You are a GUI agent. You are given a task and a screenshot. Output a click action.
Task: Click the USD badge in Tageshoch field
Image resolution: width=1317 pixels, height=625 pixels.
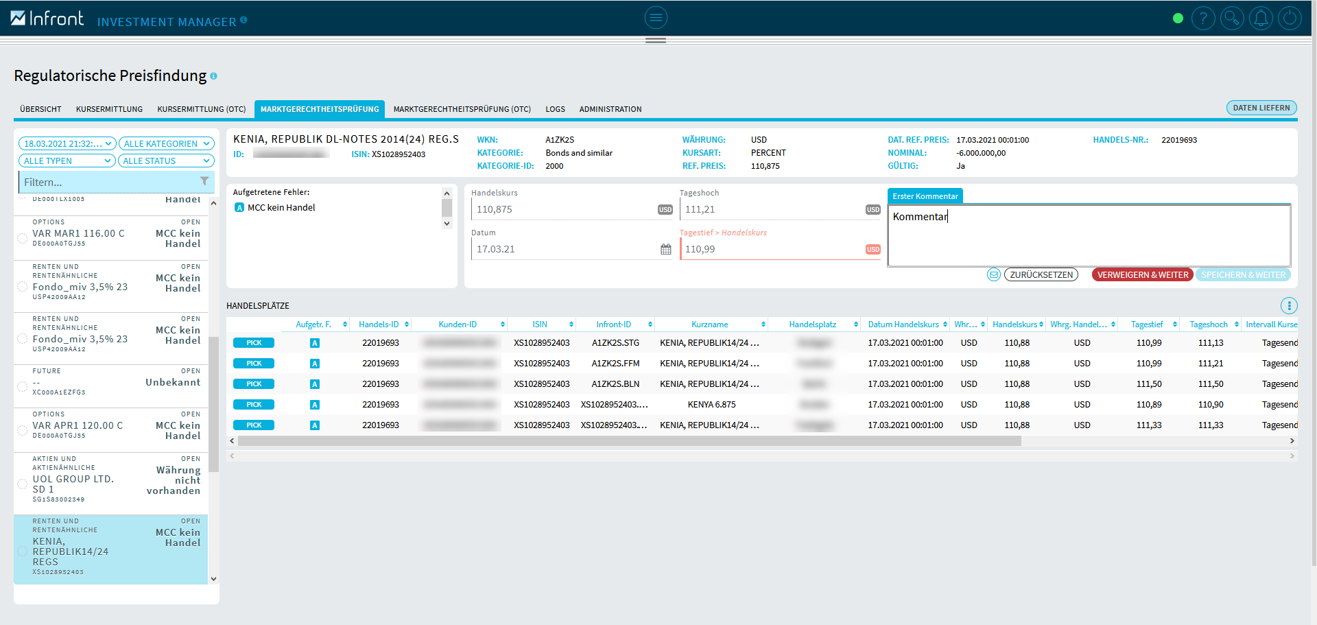tap(873, 210)
